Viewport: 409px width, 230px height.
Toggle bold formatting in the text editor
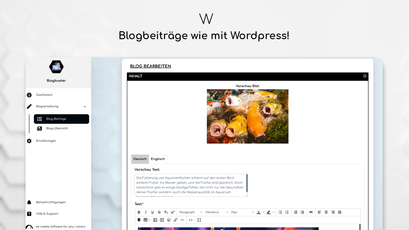(x=139, y=212)
